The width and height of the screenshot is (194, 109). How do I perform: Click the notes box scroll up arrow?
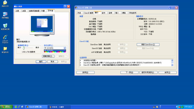tap(172, 60)
